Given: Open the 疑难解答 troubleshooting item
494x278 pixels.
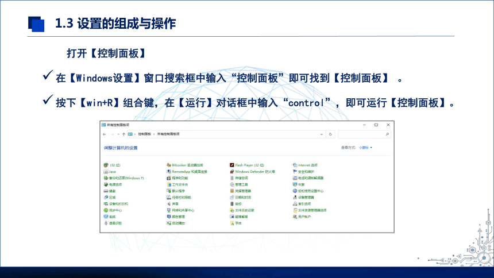Looking at the screenshot, I should (239, 217).
